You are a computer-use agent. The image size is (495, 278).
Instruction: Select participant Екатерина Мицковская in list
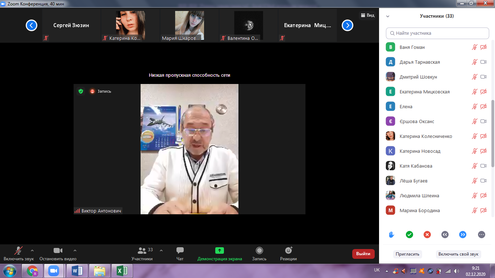[x=437, y=92]
